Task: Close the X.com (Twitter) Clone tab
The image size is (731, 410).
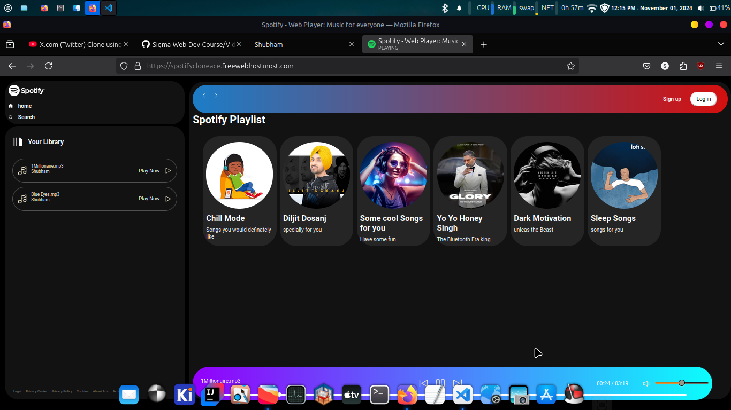Action: (126, 44)
